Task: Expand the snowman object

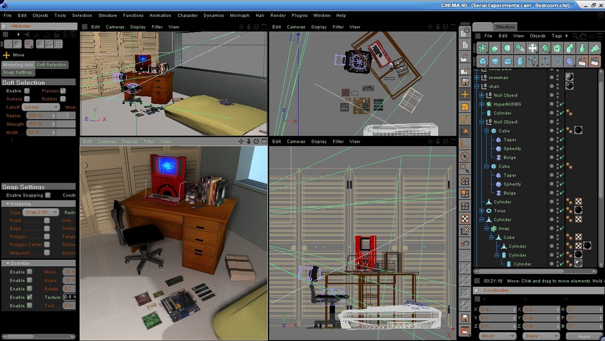Action: (476, 78)
